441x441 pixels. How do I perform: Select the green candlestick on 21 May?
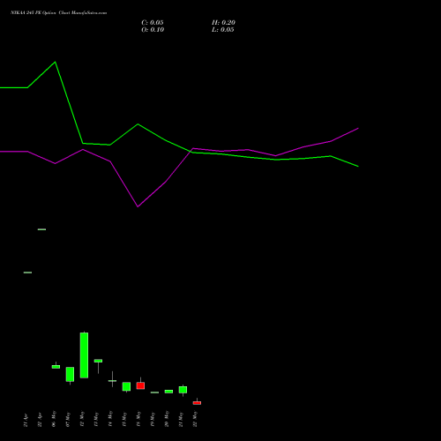point(183,390)
